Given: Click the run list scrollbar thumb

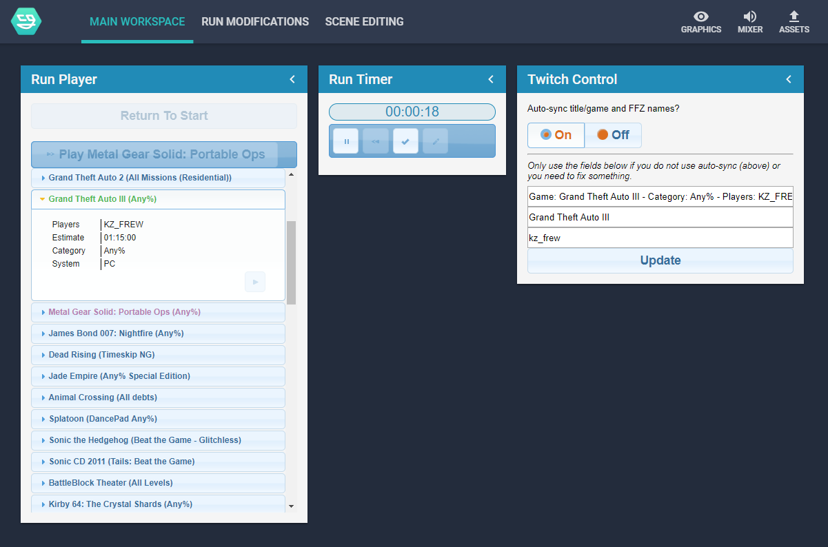Looking at the screenshot, I should (291, 262).
